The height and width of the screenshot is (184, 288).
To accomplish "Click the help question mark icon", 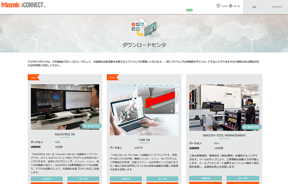I will point(218,6).
